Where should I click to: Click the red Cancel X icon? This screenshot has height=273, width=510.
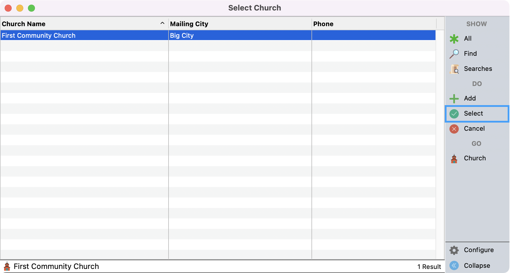[454, 129]
